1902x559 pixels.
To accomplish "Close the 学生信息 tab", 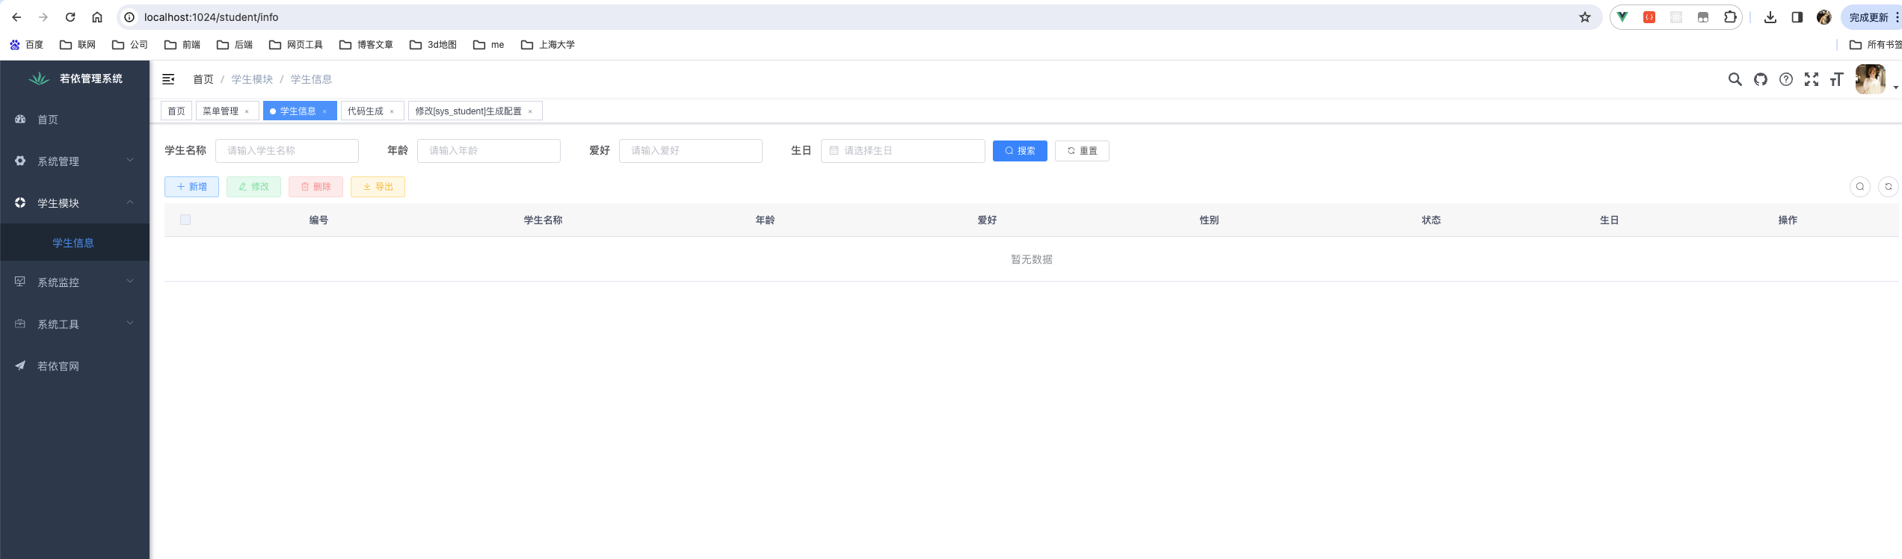I will coord(324,111).
